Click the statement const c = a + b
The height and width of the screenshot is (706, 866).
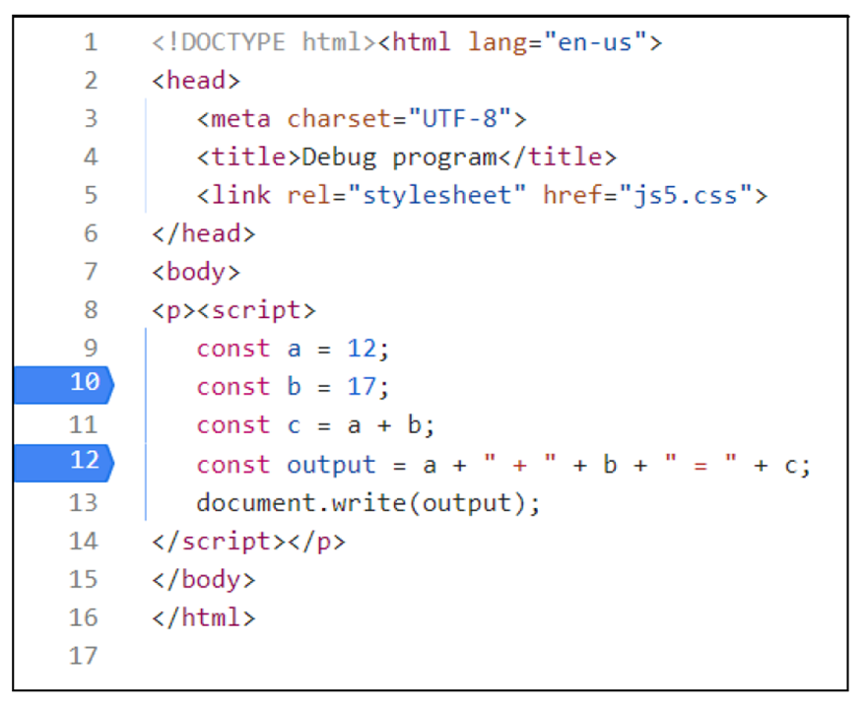click(x=316, y=425)
